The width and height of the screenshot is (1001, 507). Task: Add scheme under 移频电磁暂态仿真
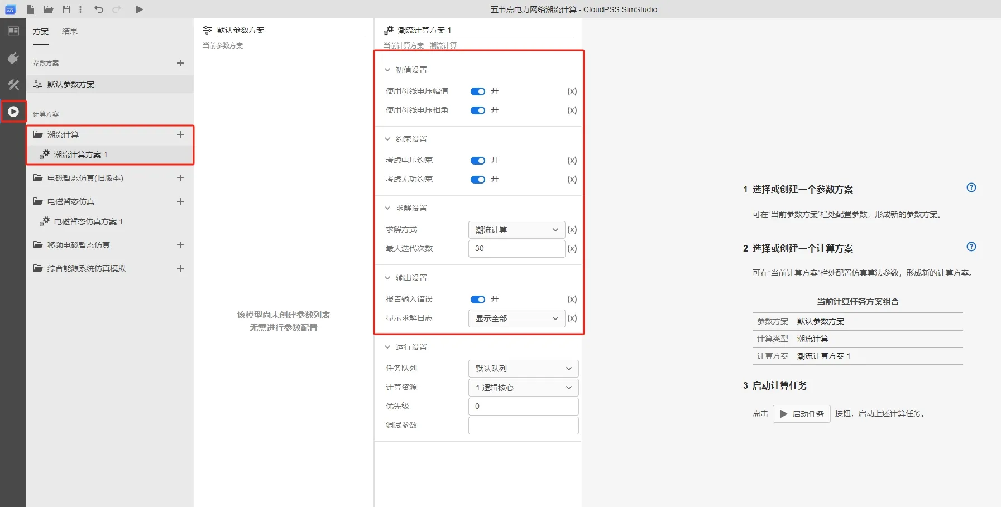180,245
